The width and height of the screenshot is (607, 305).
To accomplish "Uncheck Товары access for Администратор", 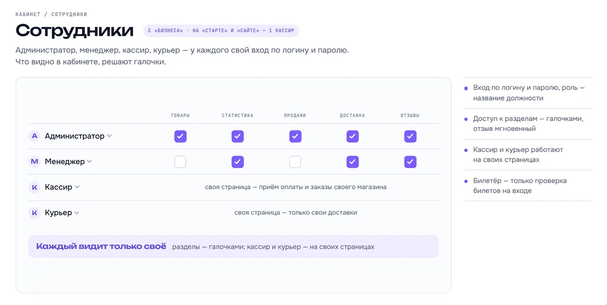I will pos(181,136).
